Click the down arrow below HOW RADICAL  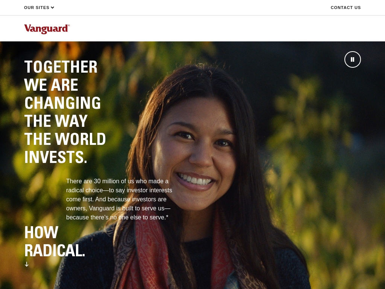pyautogui.click(x=27, y=265)
